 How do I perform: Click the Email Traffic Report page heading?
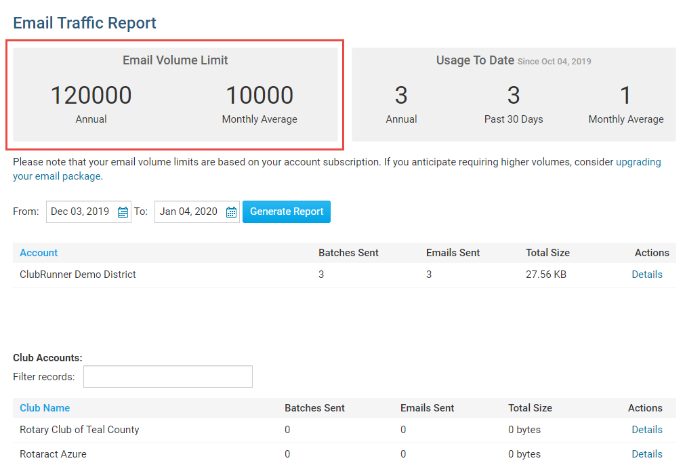85,23
